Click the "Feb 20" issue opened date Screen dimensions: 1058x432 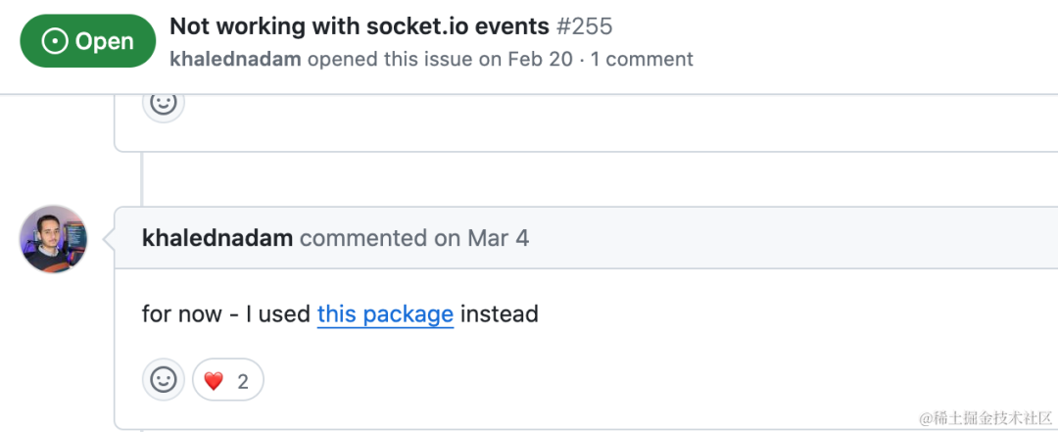click(x=540, y=59)
